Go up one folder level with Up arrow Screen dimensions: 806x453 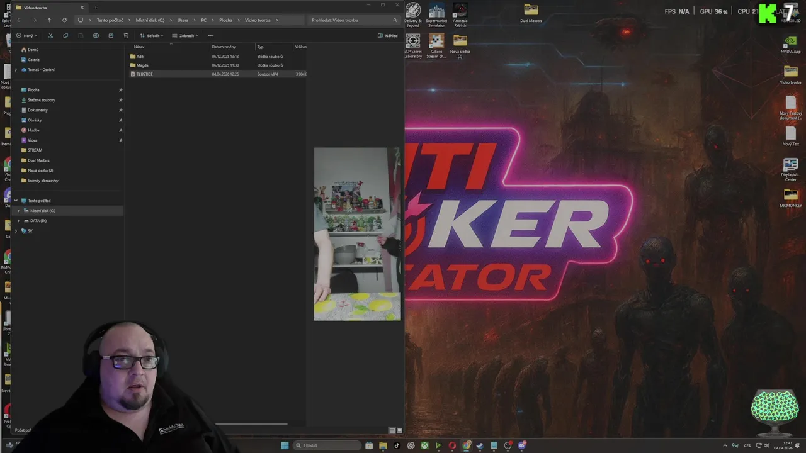pyautogui.click(x=49, y=20)
